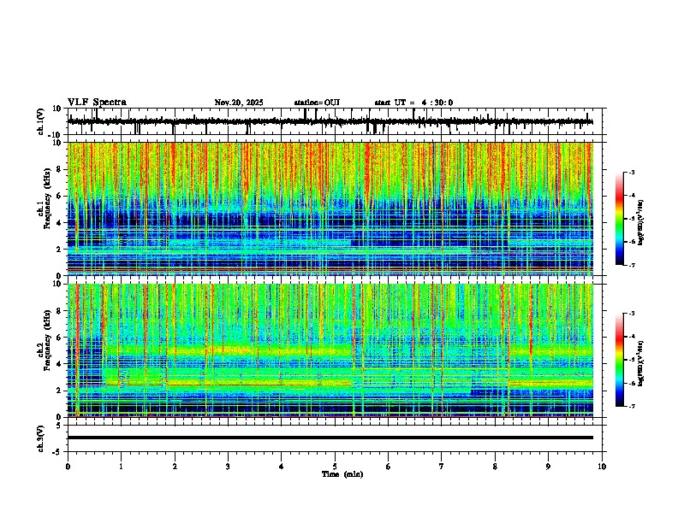Click the ch.1 spectrogram color bar
The height and width of the screenshot is (523, 678).
pos(619,219)
